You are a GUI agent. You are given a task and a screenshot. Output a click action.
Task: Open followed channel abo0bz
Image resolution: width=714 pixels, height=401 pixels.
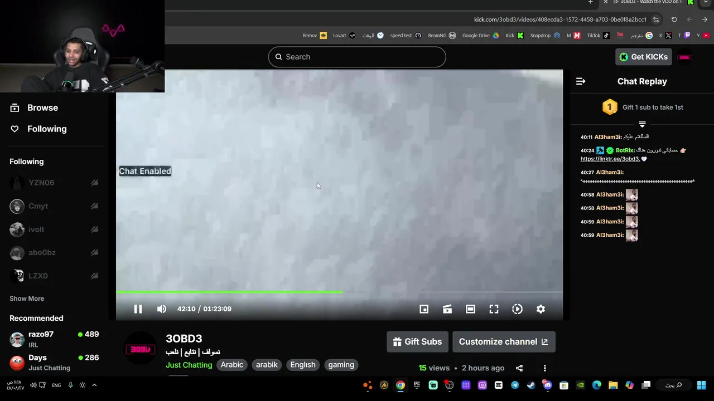coord(54,252)
